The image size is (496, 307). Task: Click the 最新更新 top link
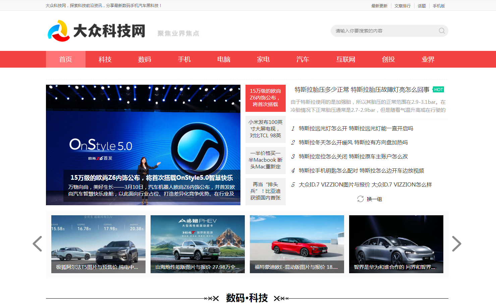[x=379, y=6]
